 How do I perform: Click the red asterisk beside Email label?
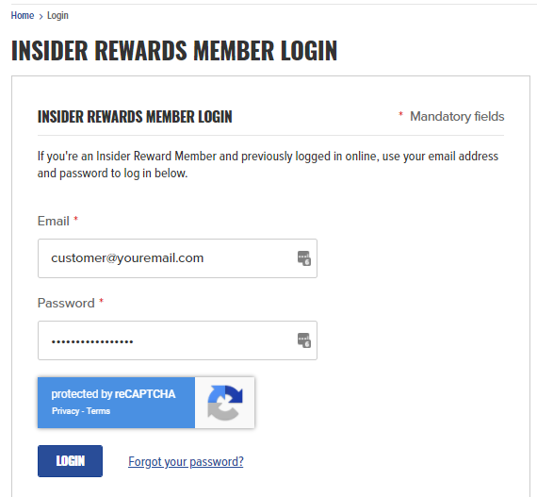(x=76, y=218)
